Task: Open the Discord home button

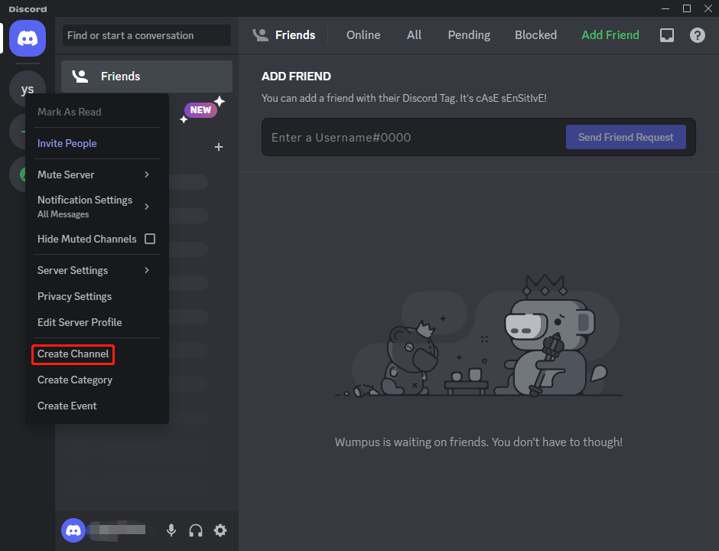Action: 28,38
